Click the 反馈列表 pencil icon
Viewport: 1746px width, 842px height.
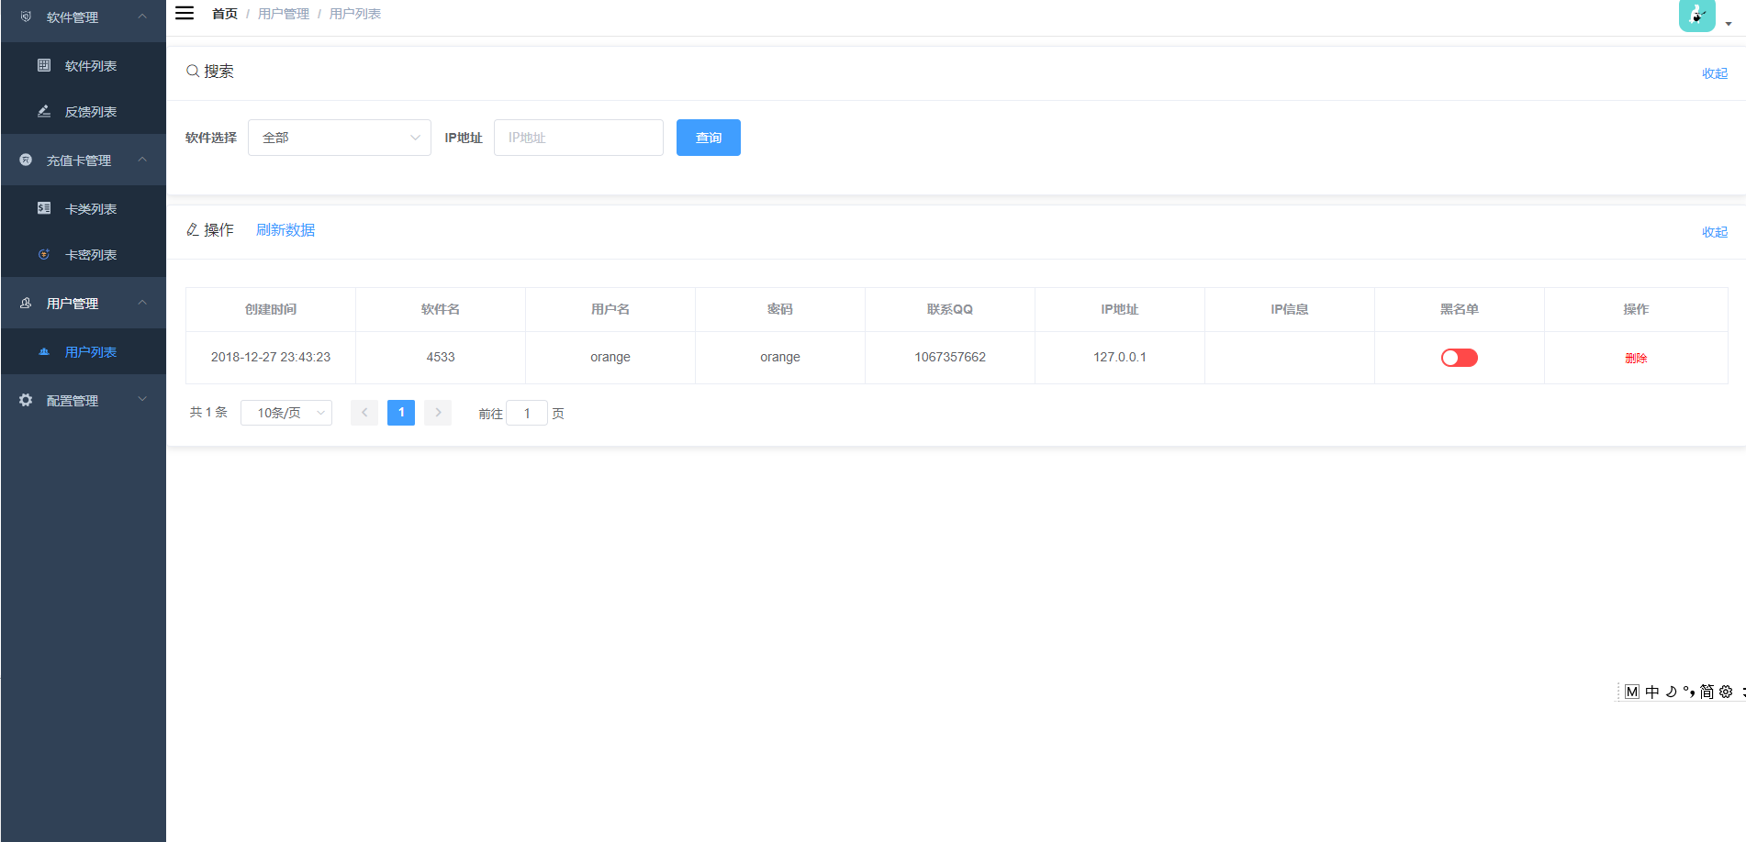[x=44, y=111]
